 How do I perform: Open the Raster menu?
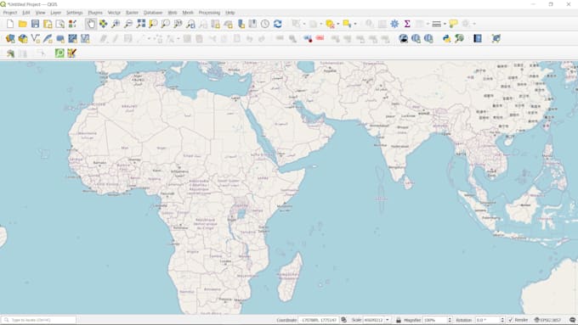132,13
